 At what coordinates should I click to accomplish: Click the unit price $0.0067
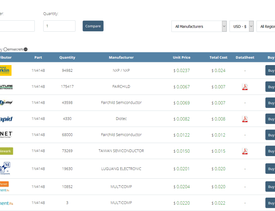pos(182,87)
